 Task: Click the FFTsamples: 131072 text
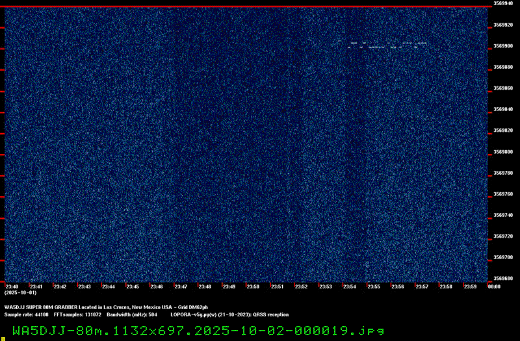pyautogui.click(x=77, y=314)
